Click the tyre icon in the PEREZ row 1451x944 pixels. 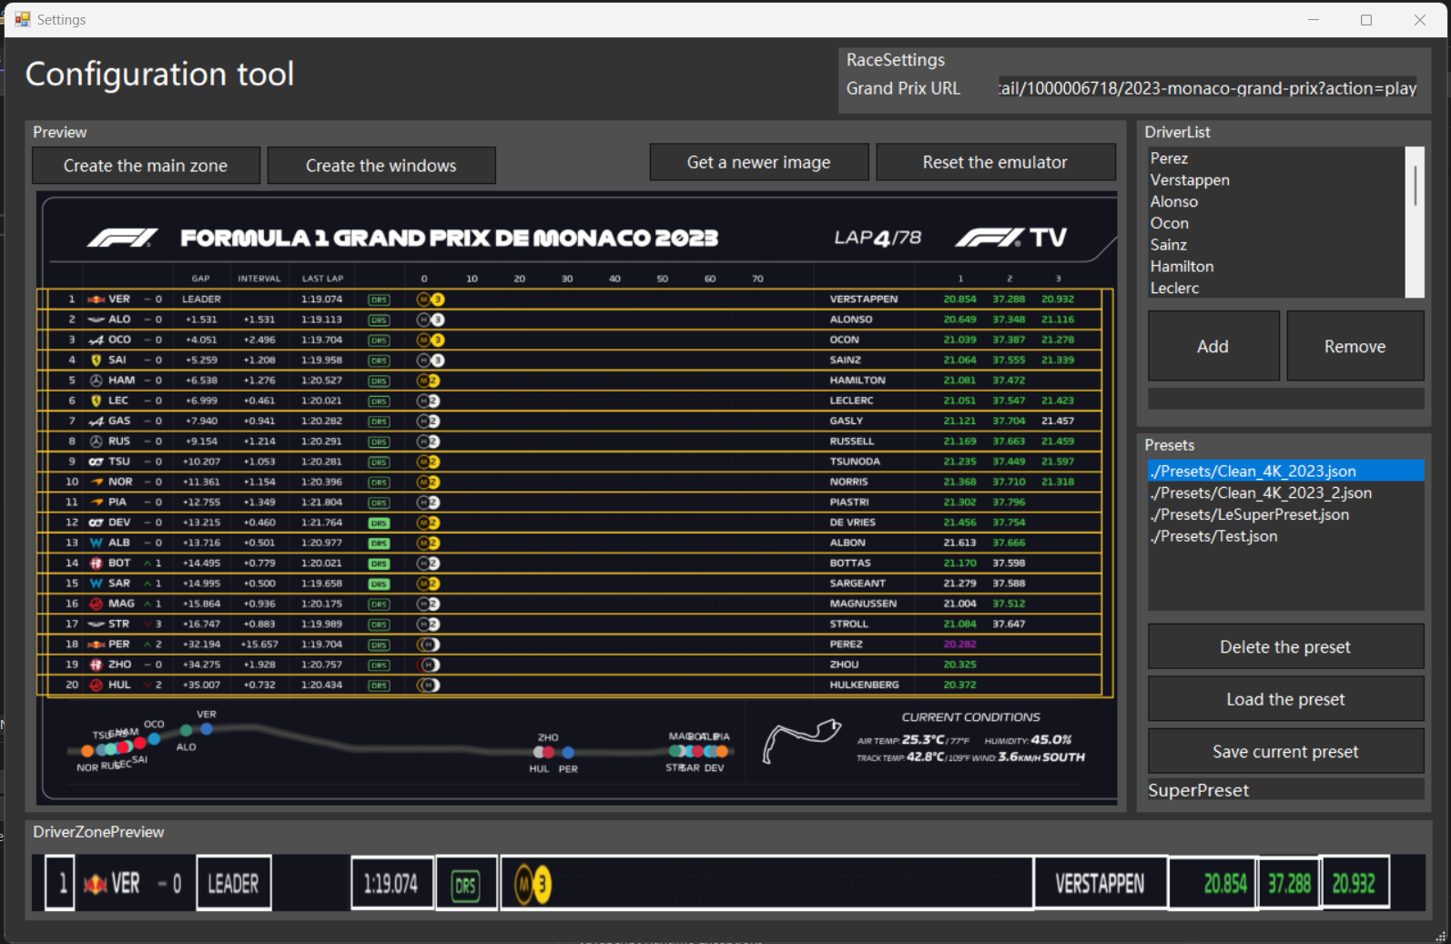click(x=428, y=645)
